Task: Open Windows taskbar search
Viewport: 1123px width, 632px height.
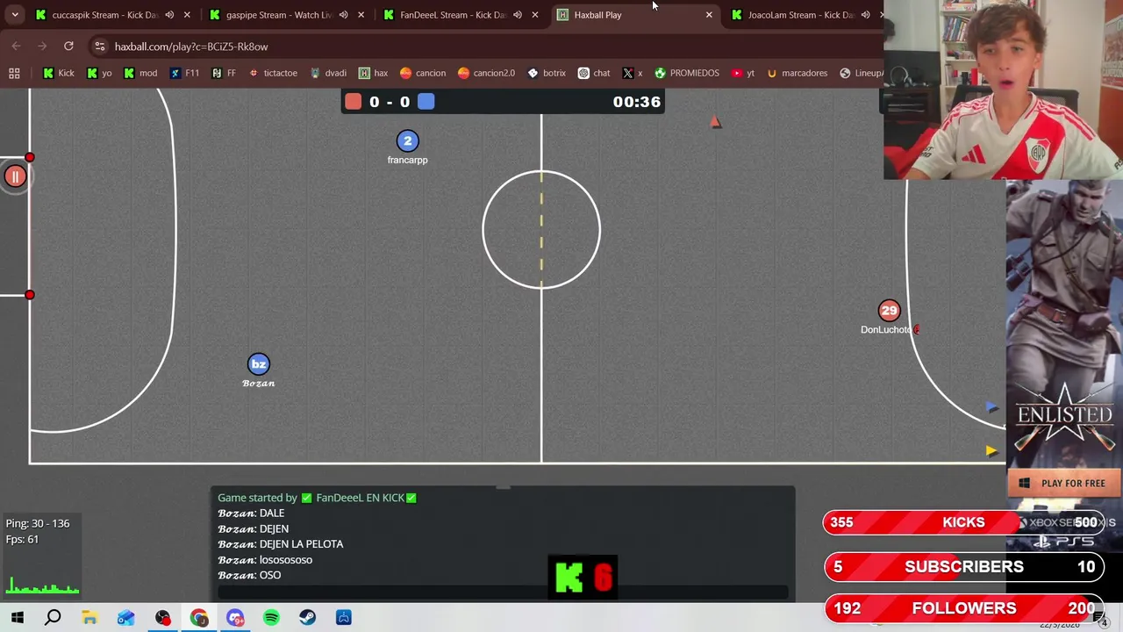Action: pyautogui.click(x=53, y=618)
